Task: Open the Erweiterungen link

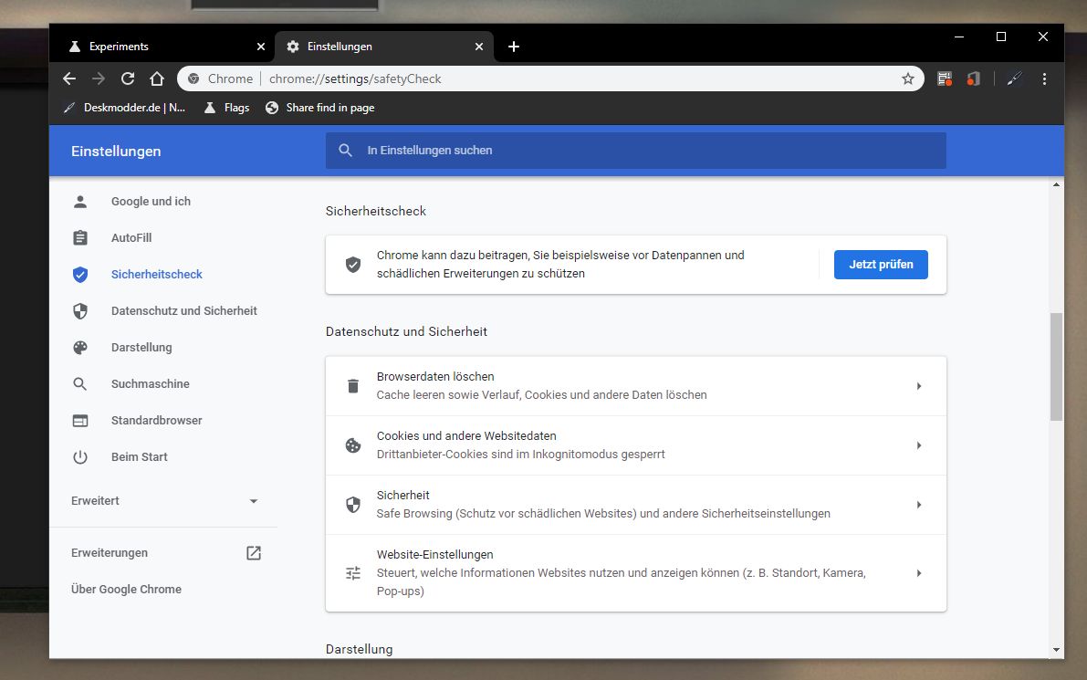Action: tap(110, 553)
